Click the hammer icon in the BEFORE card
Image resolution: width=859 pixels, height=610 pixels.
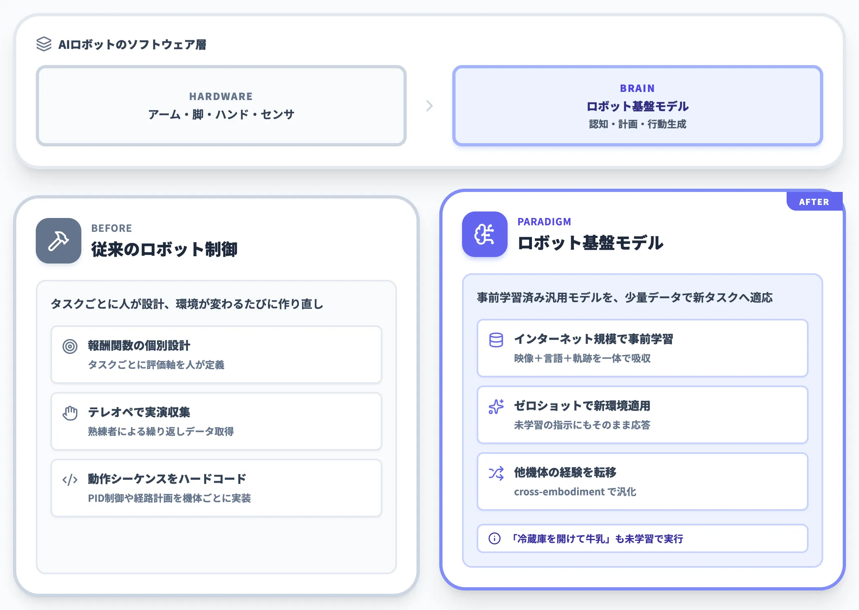point(59,241)
